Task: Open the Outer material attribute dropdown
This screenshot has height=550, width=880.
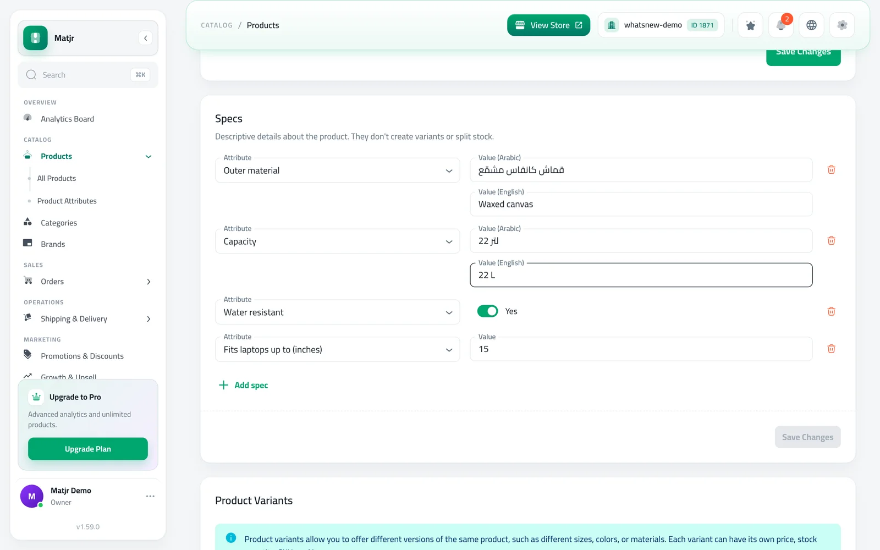Action: (337, 170)
